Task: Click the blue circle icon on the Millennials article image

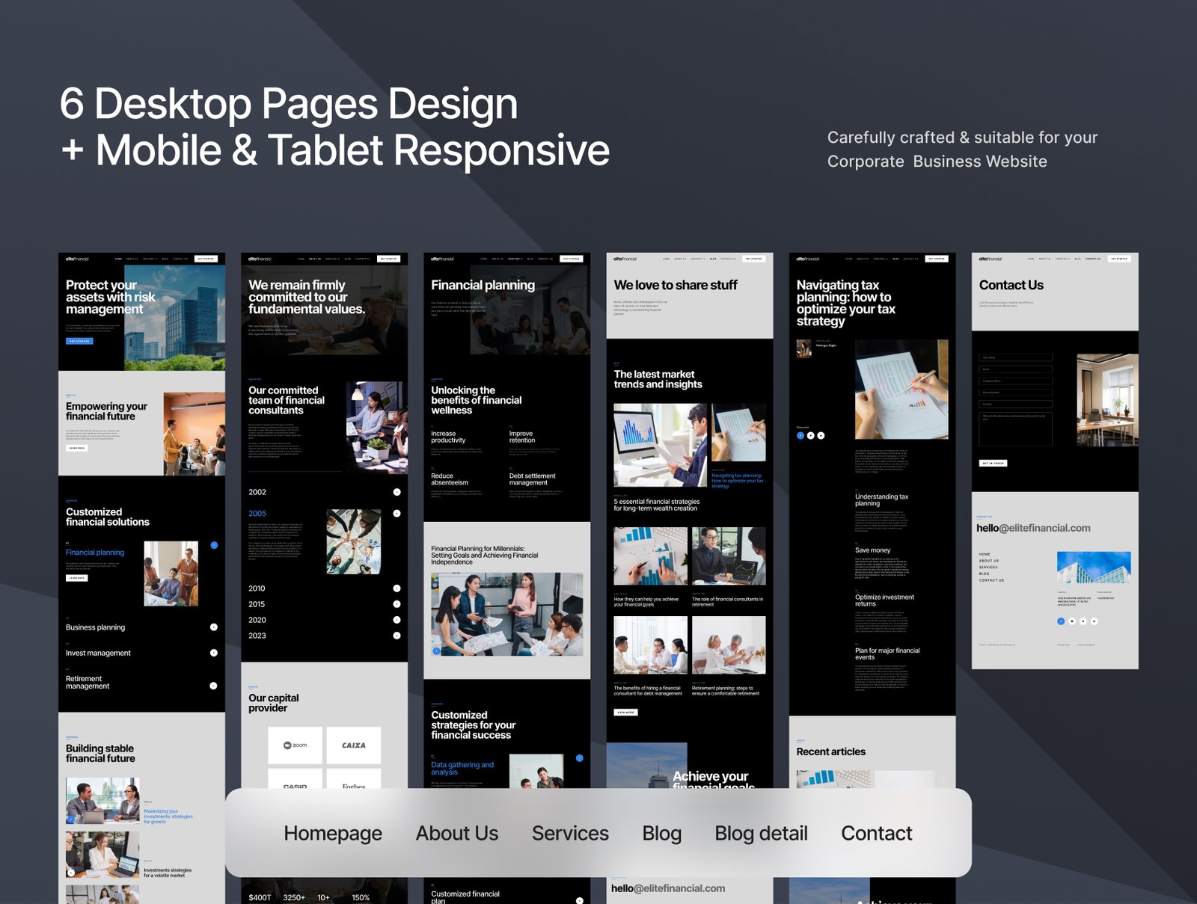Action: (x=437, y=651)
